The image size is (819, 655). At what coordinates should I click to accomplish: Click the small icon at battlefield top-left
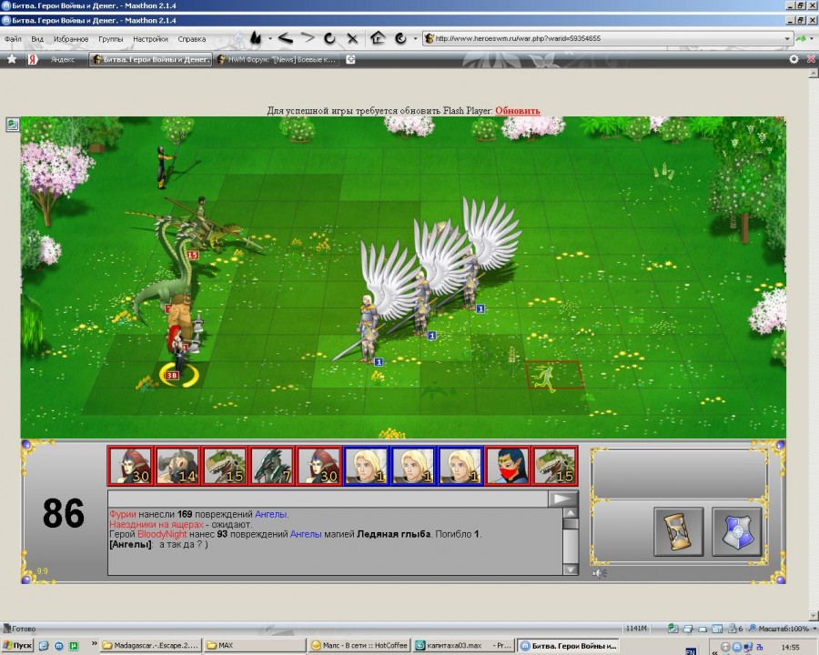pos(13,125)
